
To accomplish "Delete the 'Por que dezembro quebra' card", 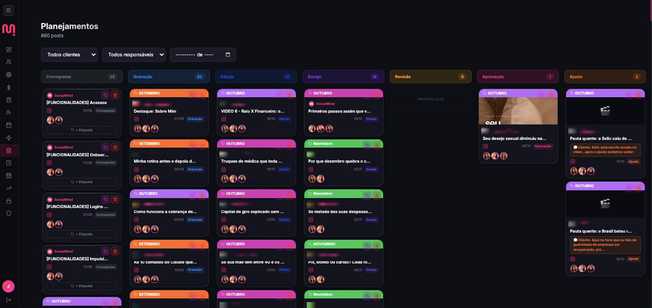I will (x=377, y=145).
